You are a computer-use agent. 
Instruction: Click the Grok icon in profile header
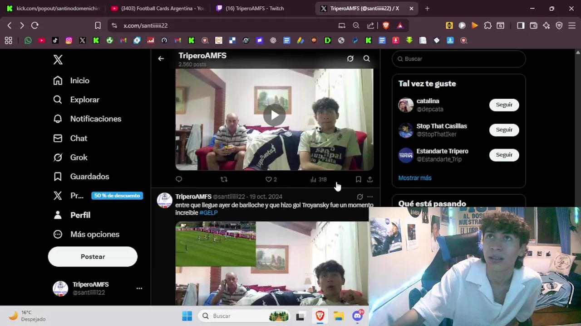350,59
